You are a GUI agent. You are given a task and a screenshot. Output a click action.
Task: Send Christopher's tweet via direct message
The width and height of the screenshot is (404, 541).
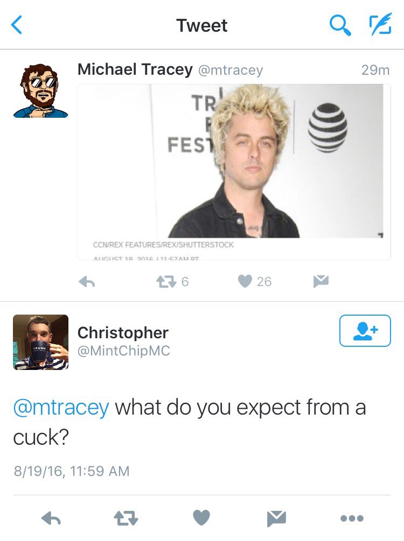click(x=276, y=518)
